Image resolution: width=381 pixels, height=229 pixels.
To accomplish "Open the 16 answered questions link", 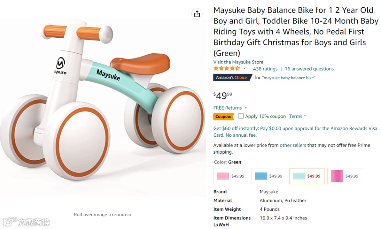I will (309, 69).
